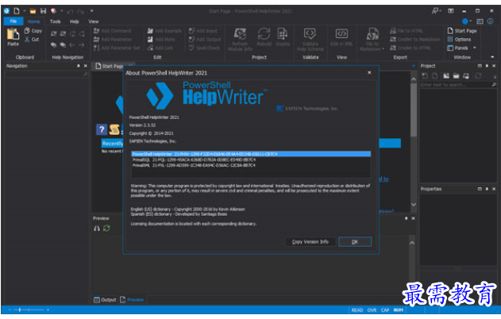
Task: Click Add Input in the ribbon
Action: tap(203, 31)
